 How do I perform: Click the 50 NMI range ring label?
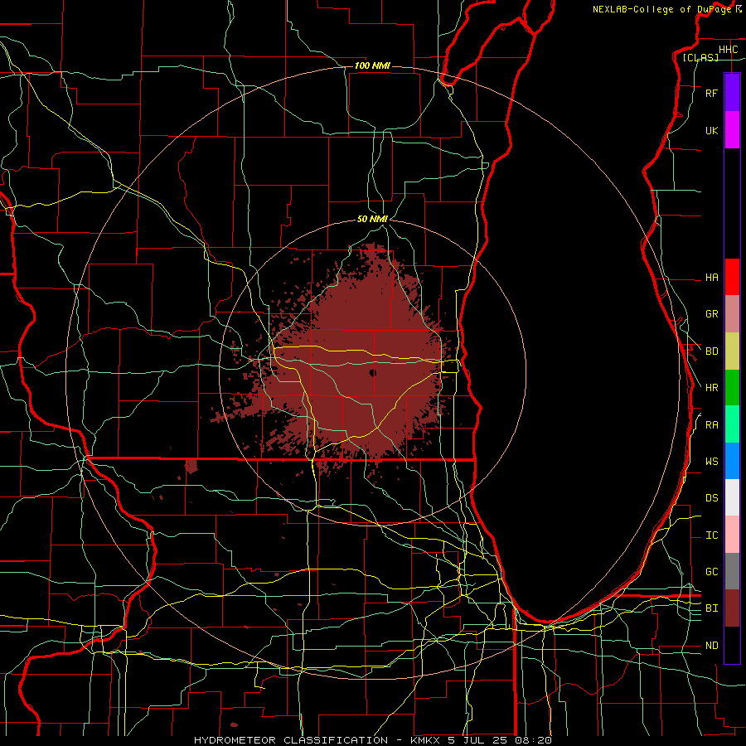pyautogui.click(x=372, y=219)
